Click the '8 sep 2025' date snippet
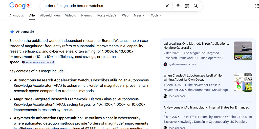 (x=171, y=117)
